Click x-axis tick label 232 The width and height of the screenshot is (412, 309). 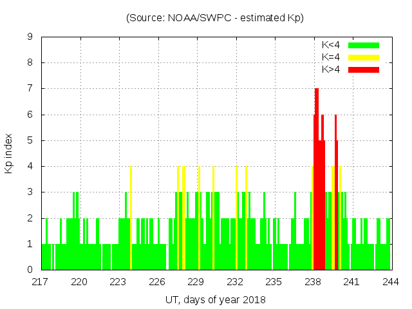click(235, 281)
